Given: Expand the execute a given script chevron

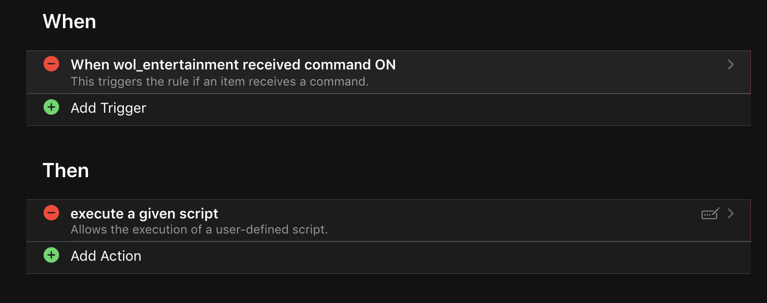Looking at the screenshot, I should (x=731, y=213).
